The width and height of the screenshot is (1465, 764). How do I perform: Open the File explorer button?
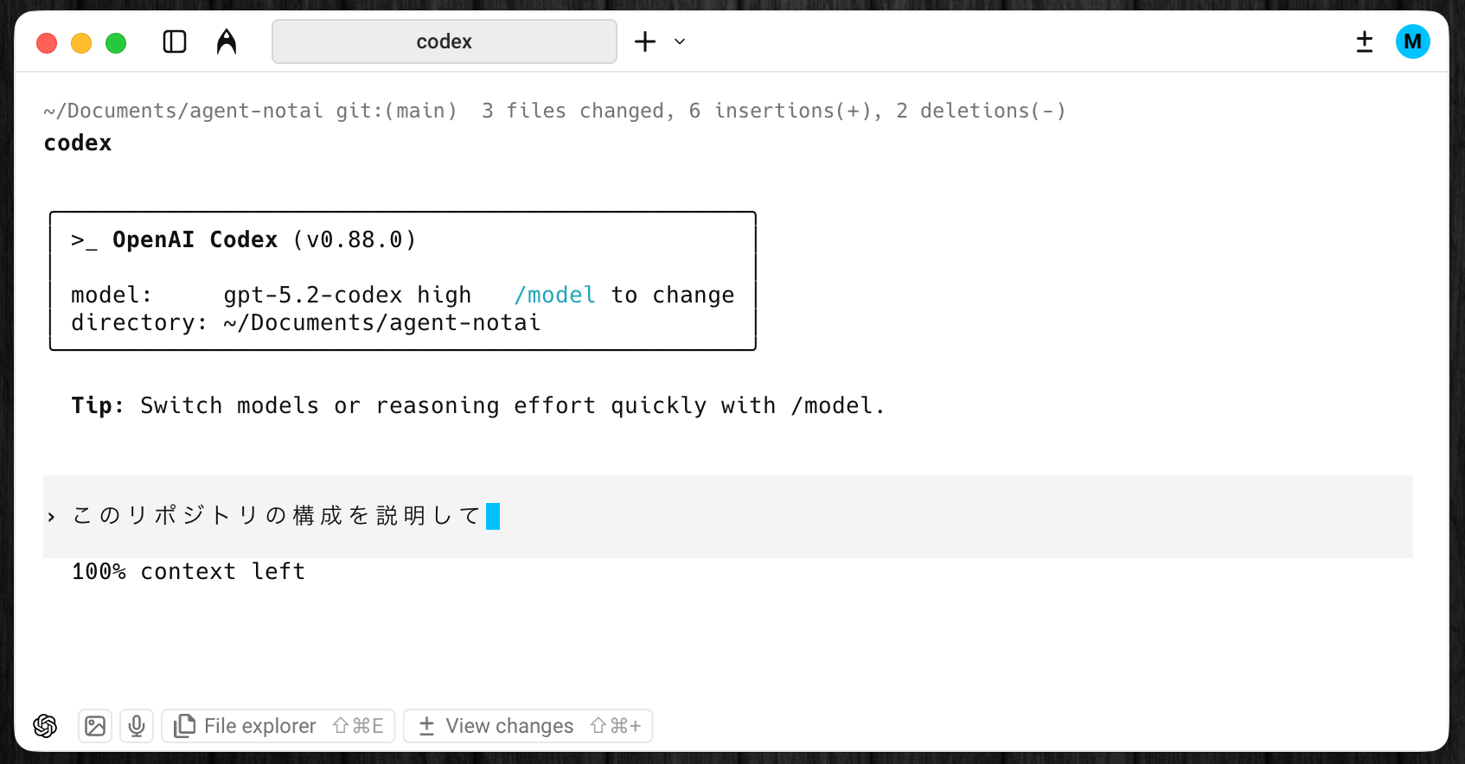(x=278, y=726)
